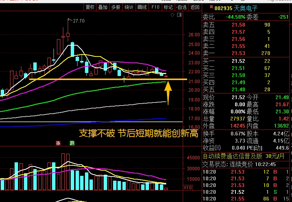Click the 现价 21.52 current price
292x202 pixels.
[x=238, y=97]
